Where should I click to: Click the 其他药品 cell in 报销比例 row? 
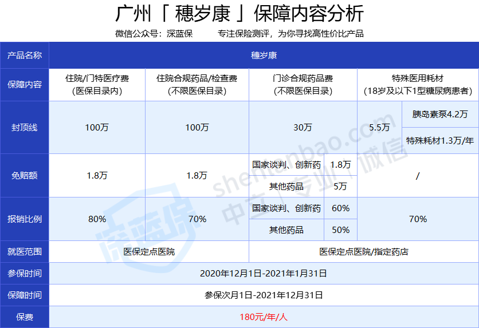[286, 230]
